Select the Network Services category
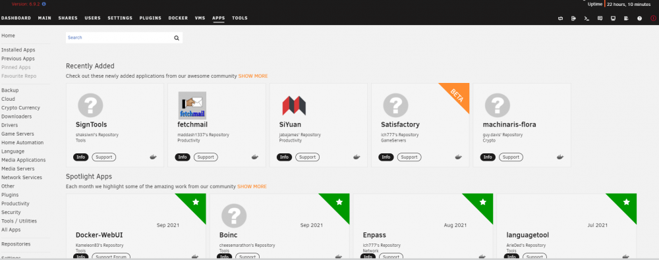The height and width of the screenshot is (260, 659). pyautogui.click(x=22, y=178)
